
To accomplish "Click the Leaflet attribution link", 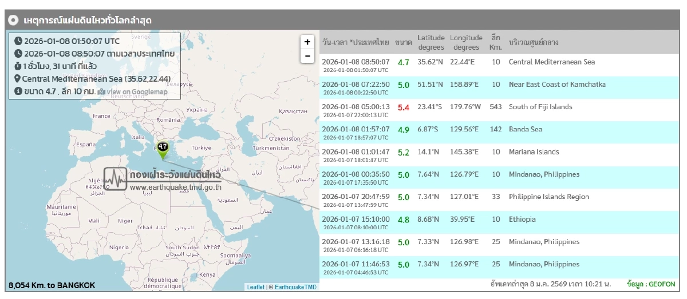I will point(255,287).
